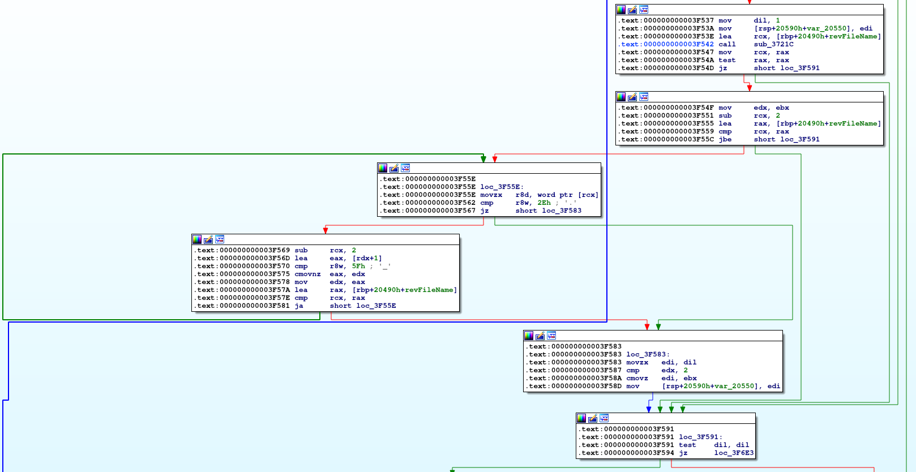Click loc_3F55E operand in the ja instruction
This screenshot has height=472, width=916.
(376, 306)
